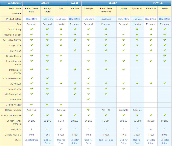Click the '3 year' limited warranty cell
Viewport: 172px width, 146px height.
137,135
